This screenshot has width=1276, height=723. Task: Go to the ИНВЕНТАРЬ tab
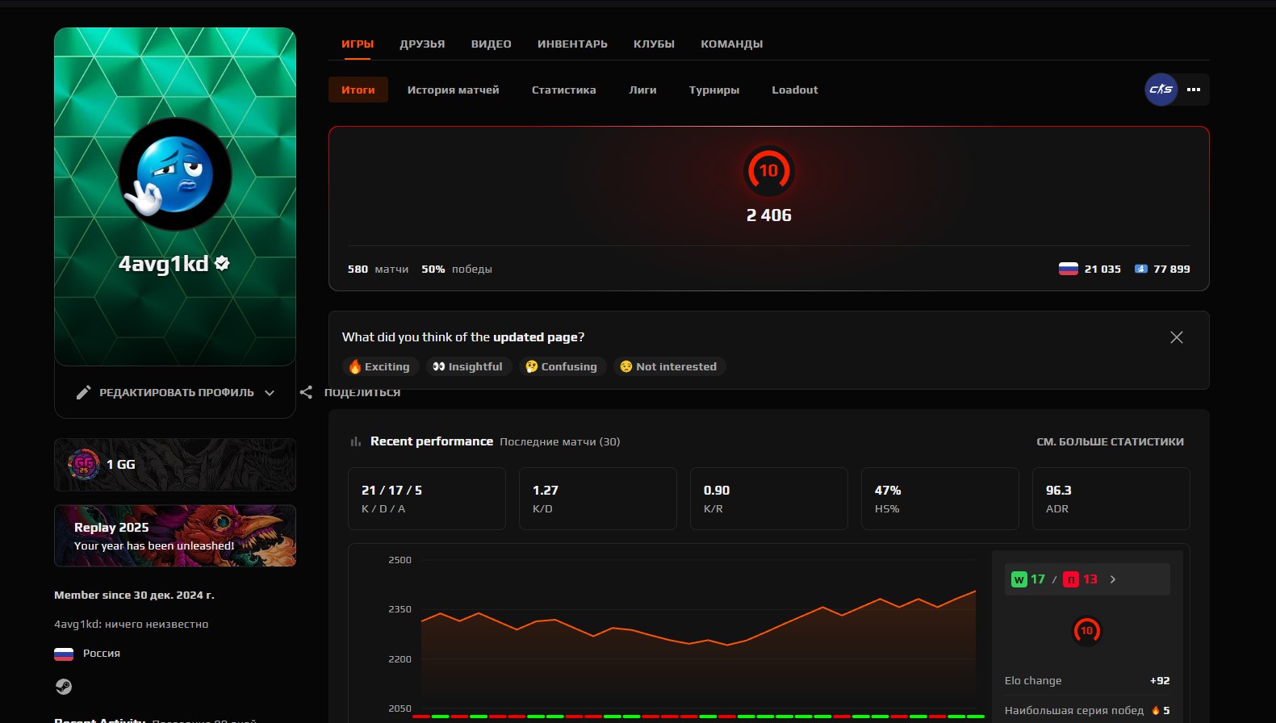[572, 44]
